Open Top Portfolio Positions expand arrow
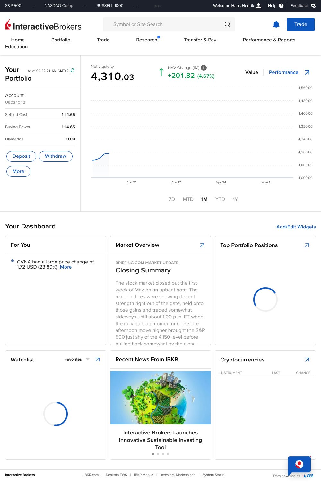Image resolution: width=321 pixels, height=482 pixels. [x=307, y=245]
